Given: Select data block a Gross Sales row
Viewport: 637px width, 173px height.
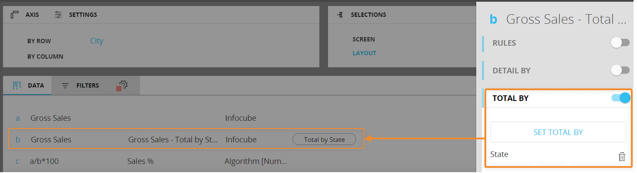Looking at the screenshot, I should (51, 118).
